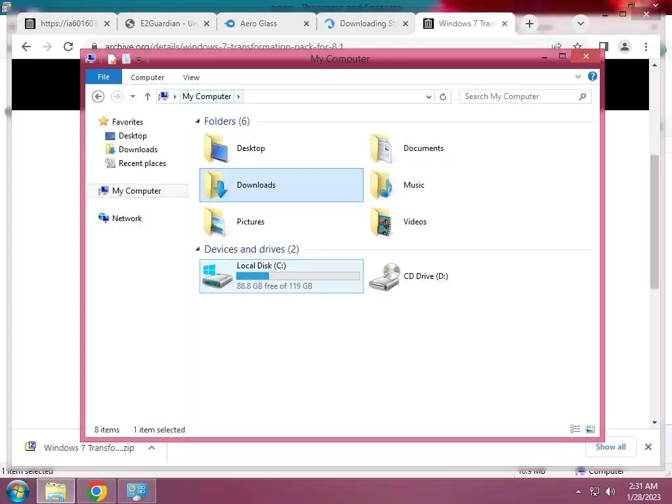Go up one level in Explorer

148,96
